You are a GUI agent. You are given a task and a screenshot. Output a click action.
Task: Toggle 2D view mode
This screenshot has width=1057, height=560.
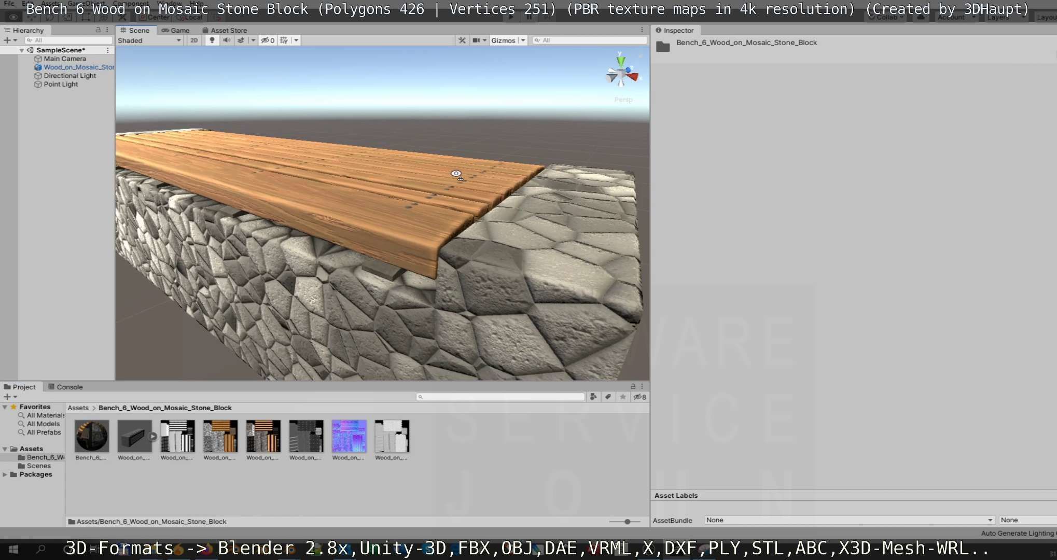[194, 40]
